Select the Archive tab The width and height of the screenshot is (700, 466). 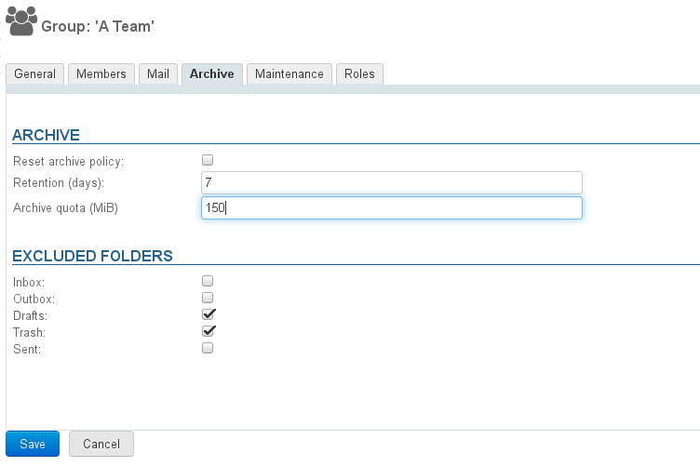(x=212, y=73)
